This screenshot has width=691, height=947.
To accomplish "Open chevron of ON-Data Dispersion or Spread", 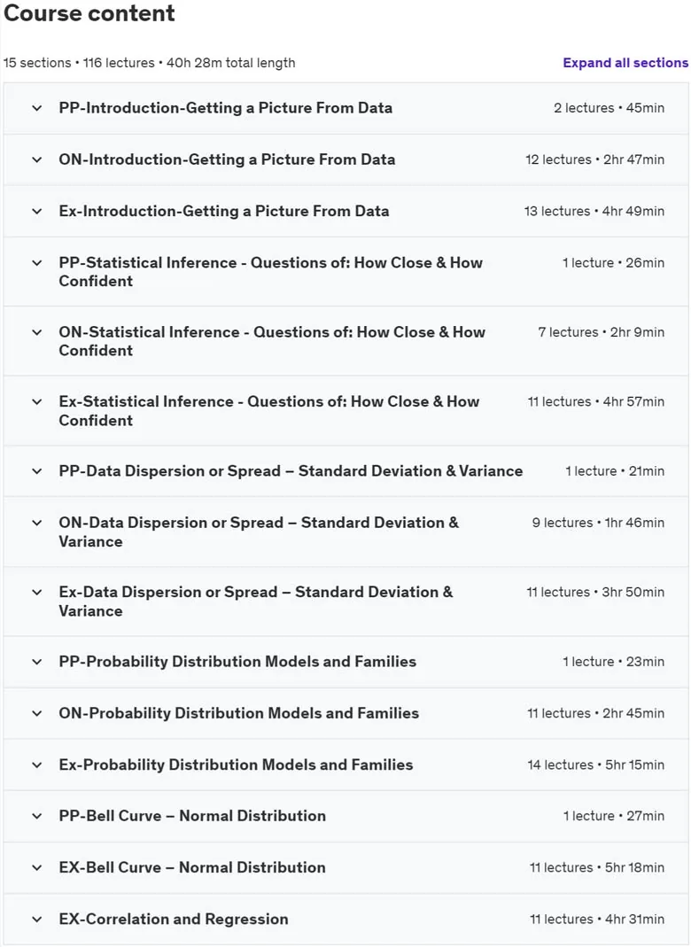I will click(x=37, y=523).
